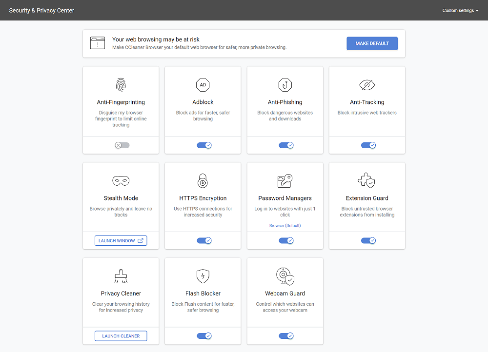This screenshot has height=352, width=488.
Task: Select the Anti-Tracking heading text
Action: tap(367, 102)
